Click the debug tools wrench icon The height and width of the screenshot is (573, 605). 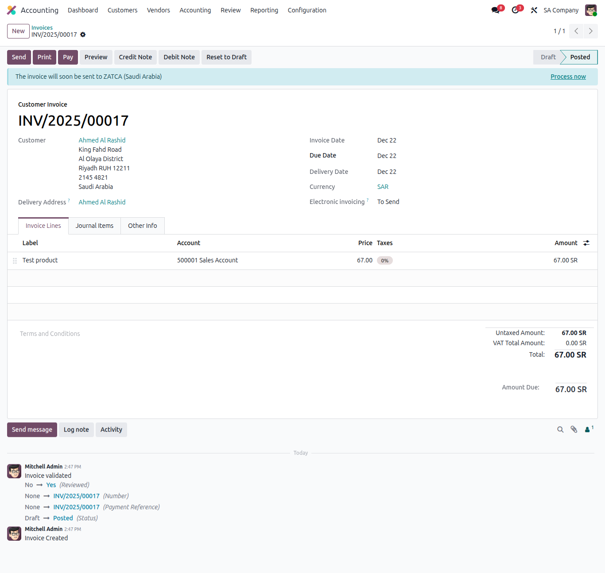click(534, 10)
